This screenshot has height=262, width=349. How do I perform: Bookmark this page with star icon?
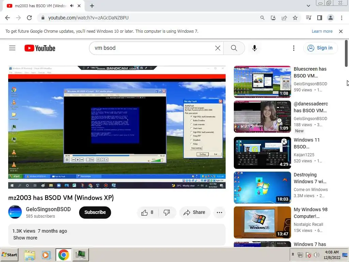tap(295, 18)
